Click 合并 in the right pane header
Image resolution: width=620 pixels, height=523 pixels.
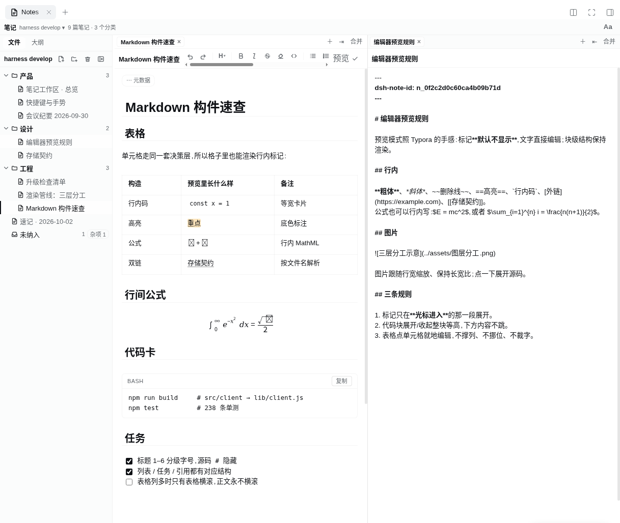[609, 42]
